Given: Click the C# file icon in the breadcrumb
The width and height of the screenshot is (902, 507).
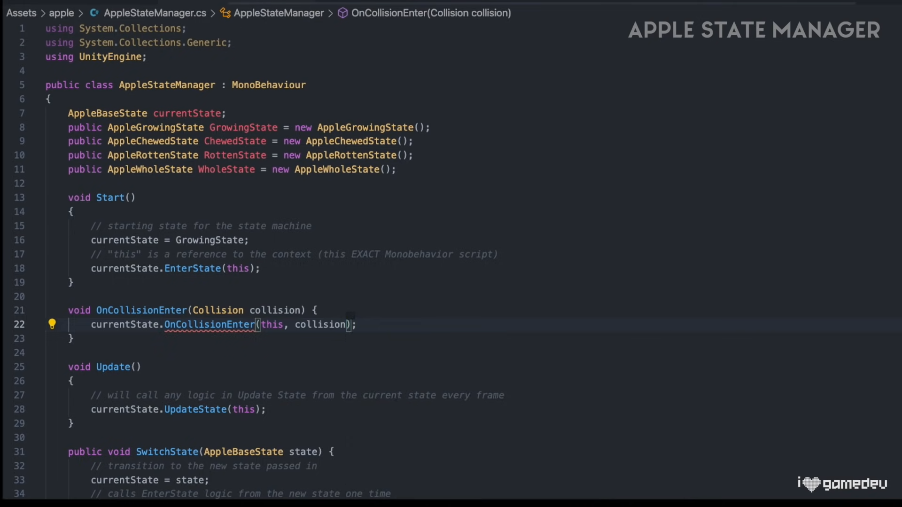Looking at the screenshot, I should [x=94, y=13].
